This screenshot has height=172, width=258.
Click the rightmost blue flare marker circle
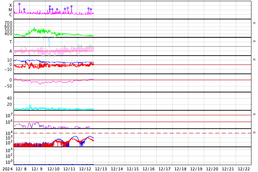point(91,9)
